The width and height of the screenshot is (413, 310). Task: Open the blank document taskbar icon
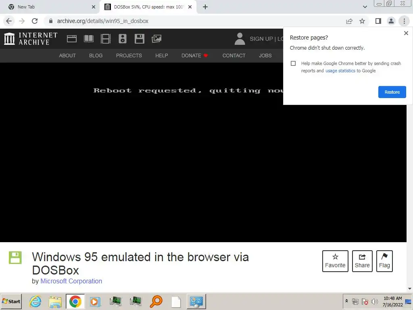(x=176, y=301)
